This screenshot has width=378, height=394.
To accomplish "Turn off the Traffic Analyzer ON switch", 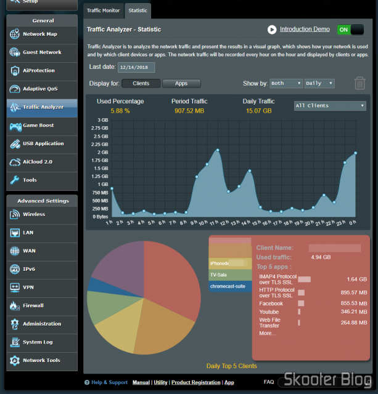I will (x=350, y=30).
